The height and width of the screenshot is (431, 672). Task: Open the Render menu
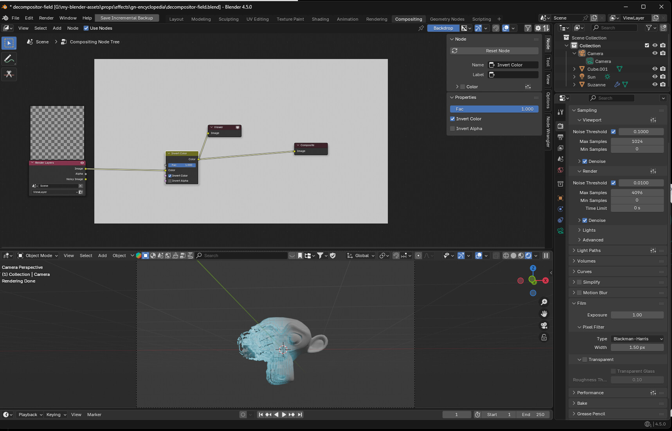click(46, 18)
